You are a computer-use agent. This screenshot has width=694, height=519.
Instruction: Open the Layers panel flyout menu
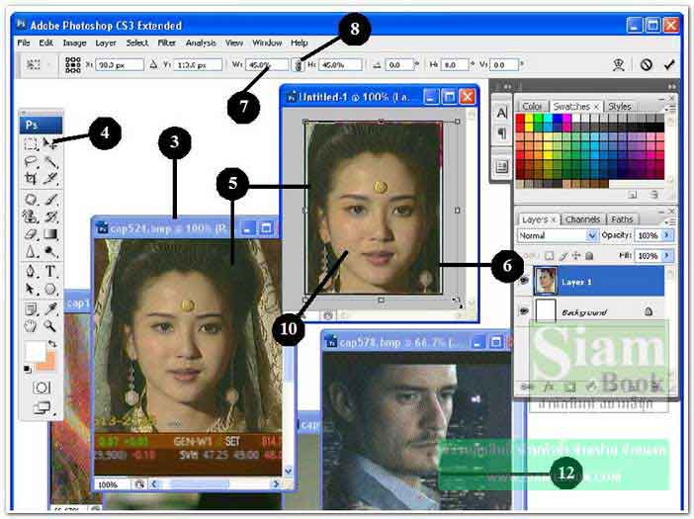pos(671,220)
